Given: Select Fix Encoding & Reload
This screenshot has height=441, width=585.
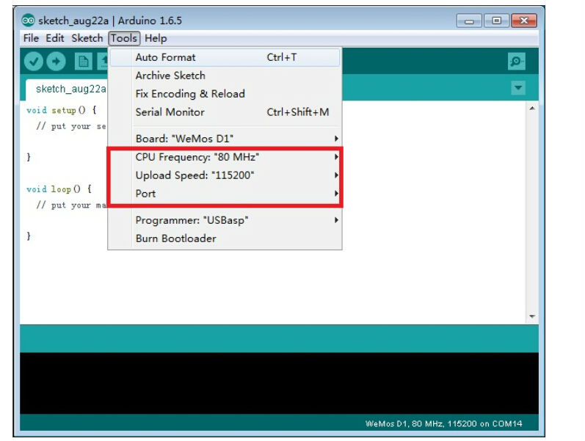Looking at the screenshot, I should [190, 94].
